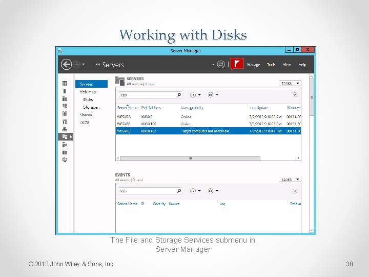Sort Events by Server Name column
369x277 pixels.
tap(127, 204)
